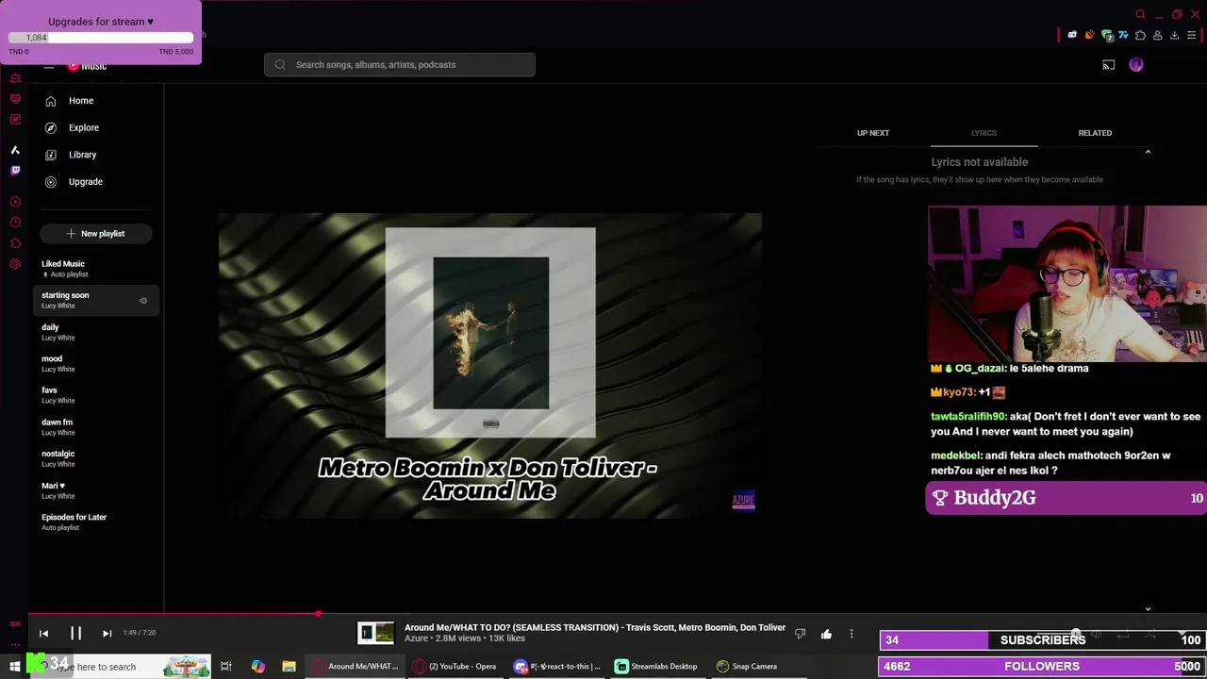
Task: Like the current song with thumbs up
Action: click(x=826, y=634)
